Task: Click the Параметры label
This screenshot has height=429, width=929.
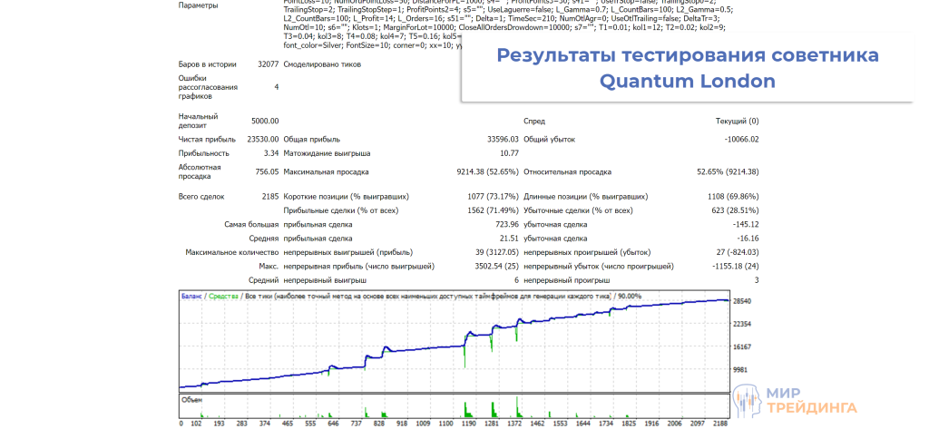Action: (x=198, y=5)
